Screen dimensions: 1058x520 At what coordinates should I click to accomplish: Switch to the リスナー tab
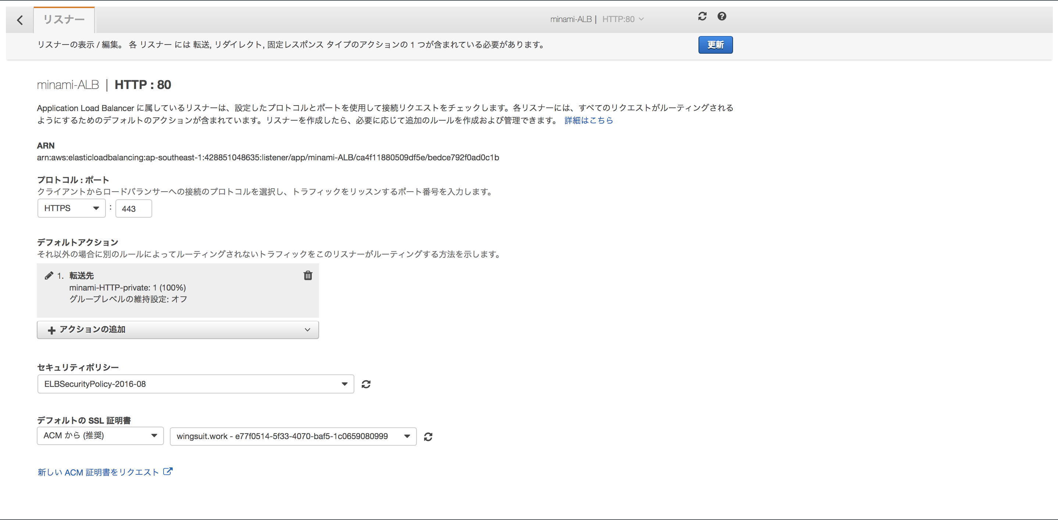64,18
